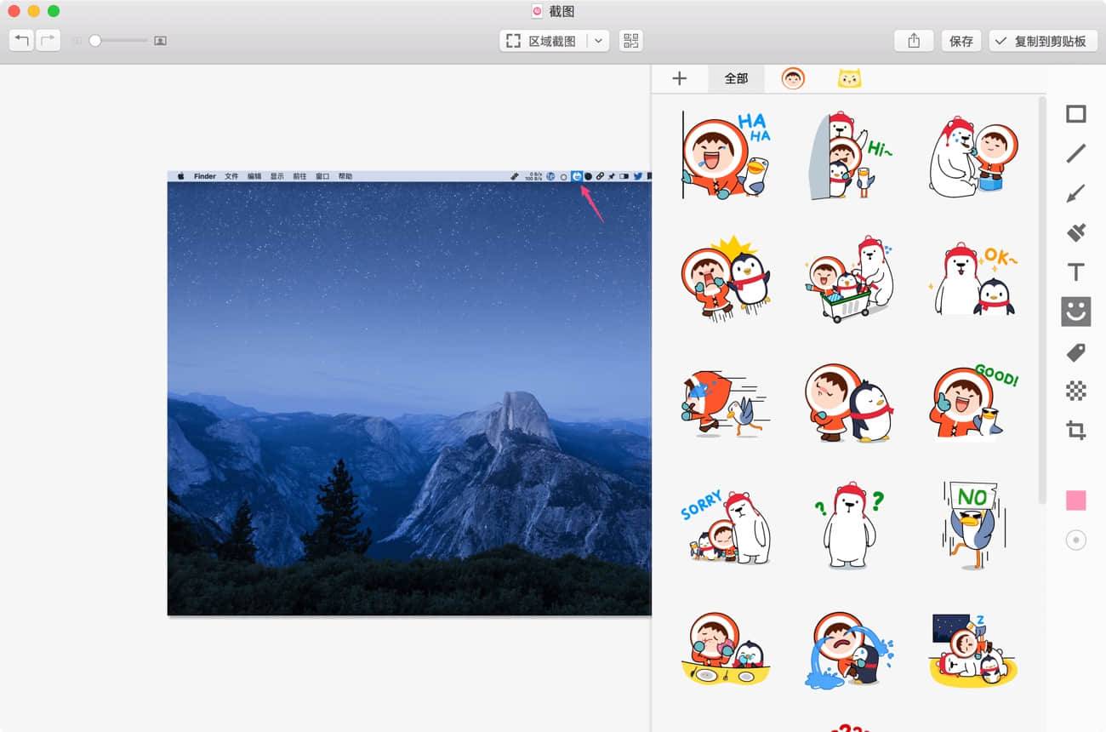Insert the question marks bear sticker

[849, 525]
